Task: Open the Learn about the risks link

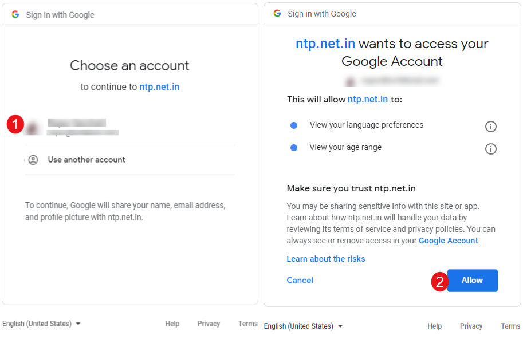Action: click(x=325, y=259)
